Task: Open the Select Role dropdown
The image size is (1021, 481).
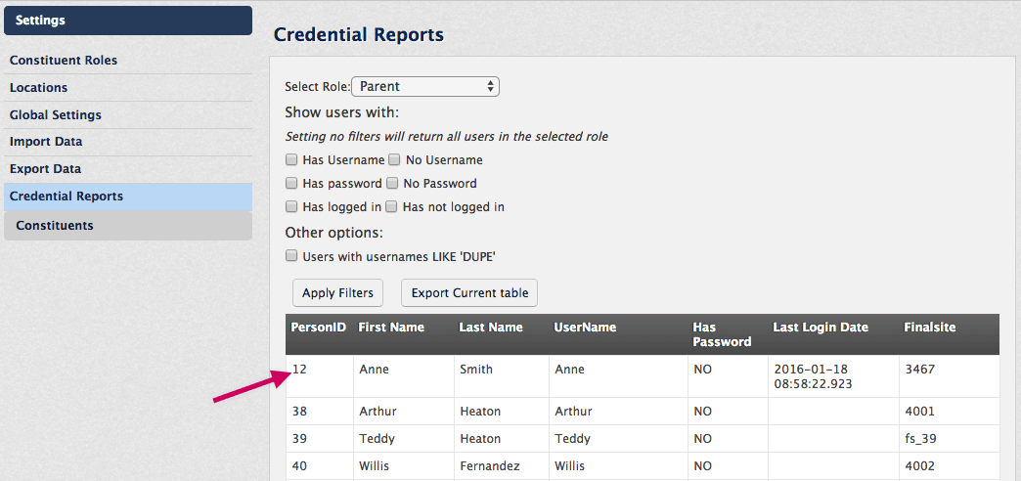Action: pos(425,87)
